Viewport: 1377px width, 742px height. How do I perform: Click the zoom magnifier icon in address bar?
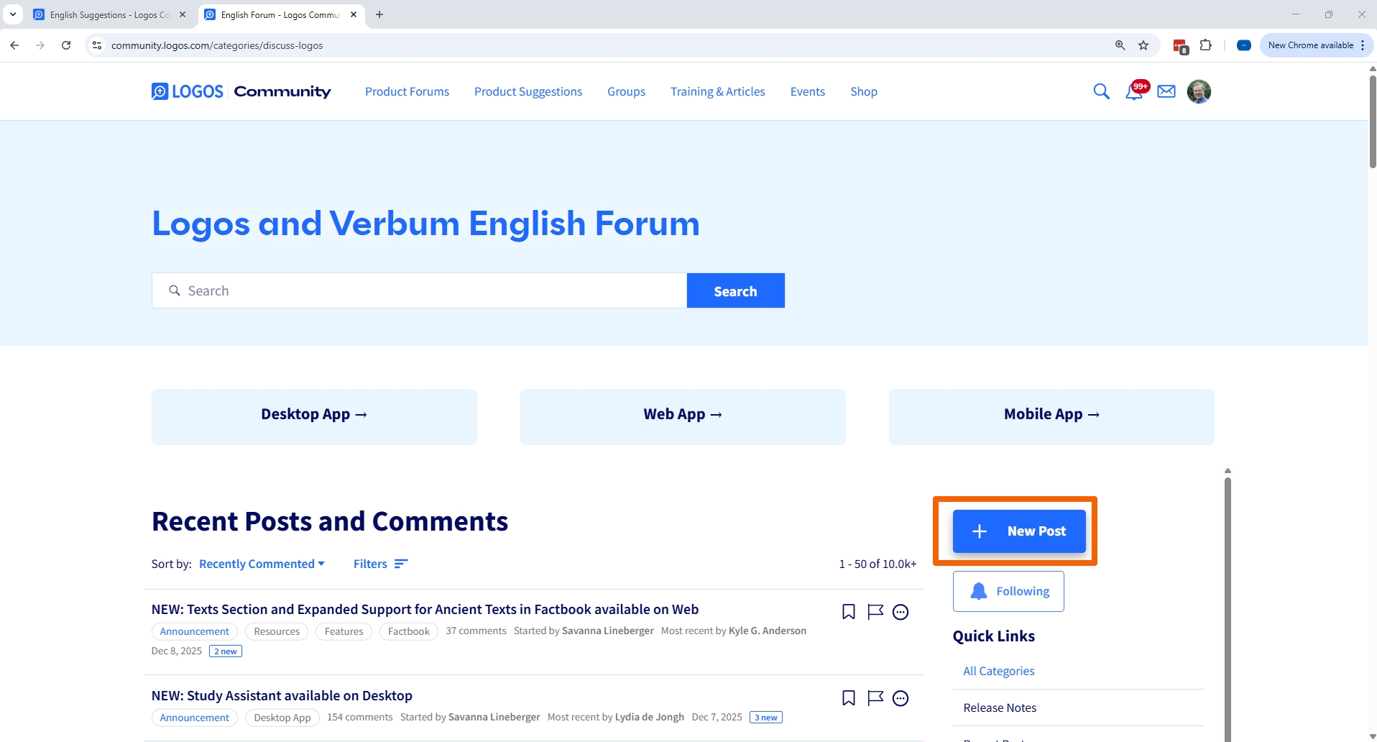[x=1120, y=45]
